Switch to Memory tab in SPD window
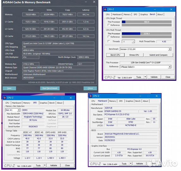This screenshot has width=181, height=171. (x=27, y=103)
